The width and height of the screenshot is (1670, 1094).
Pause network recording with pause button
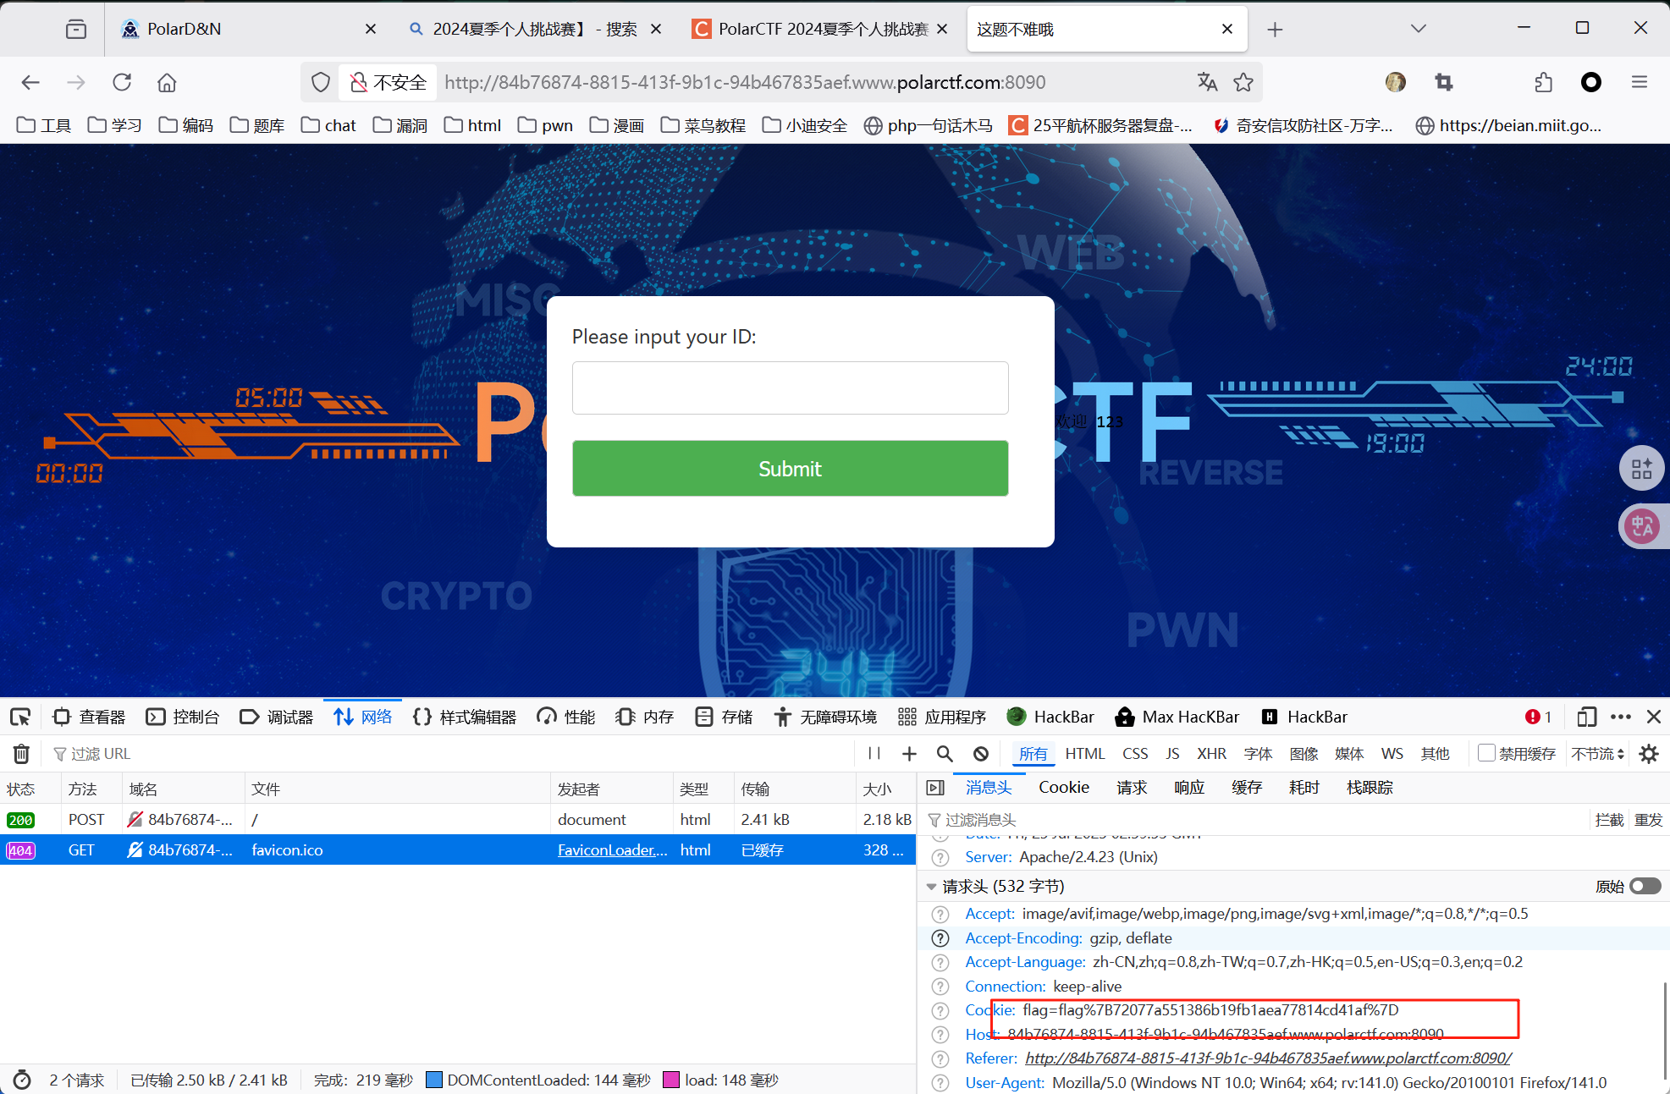pyautogui.click(x=874, y=753)
